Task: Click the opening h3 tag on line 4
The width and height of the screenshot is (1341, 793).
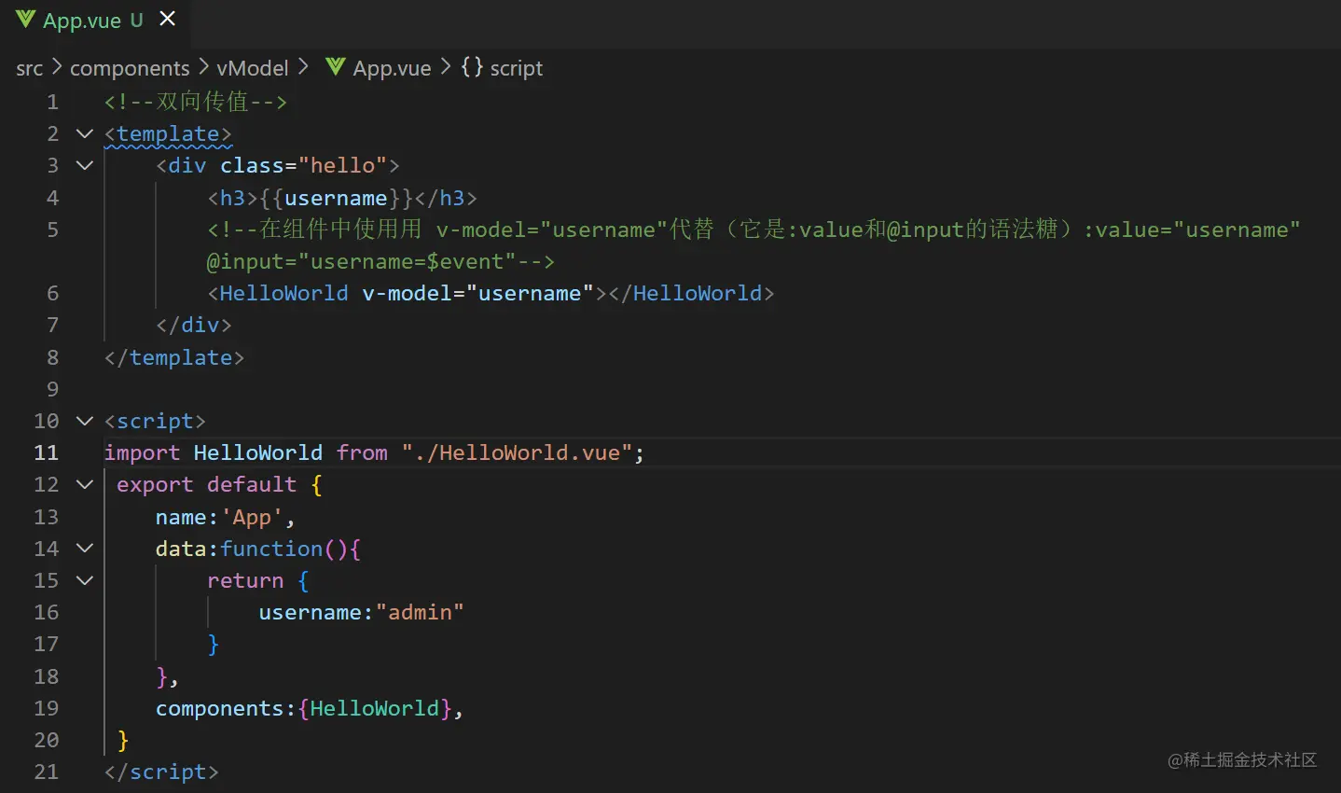Action: (232, 198)
